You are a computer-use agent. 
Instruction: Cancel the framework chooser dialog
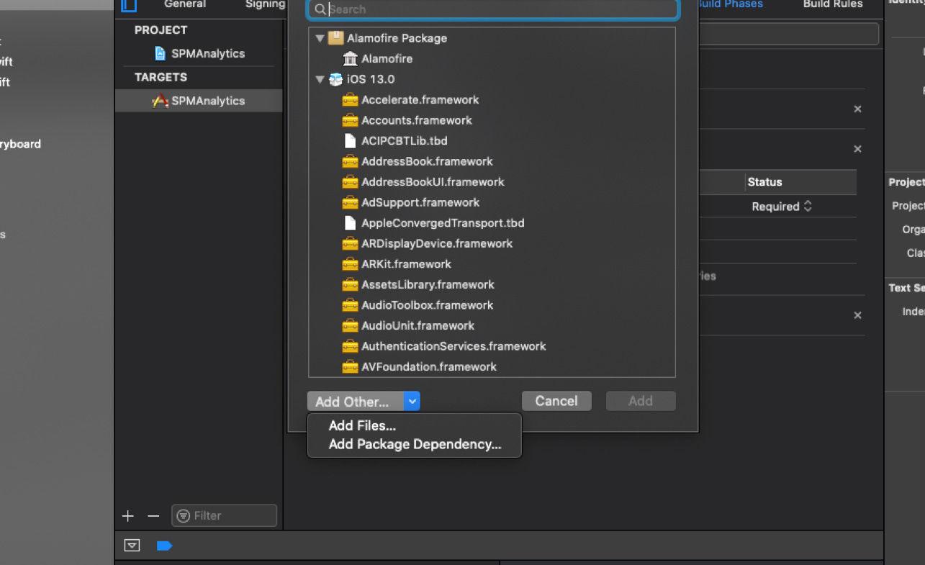click(x=556, y=401)
